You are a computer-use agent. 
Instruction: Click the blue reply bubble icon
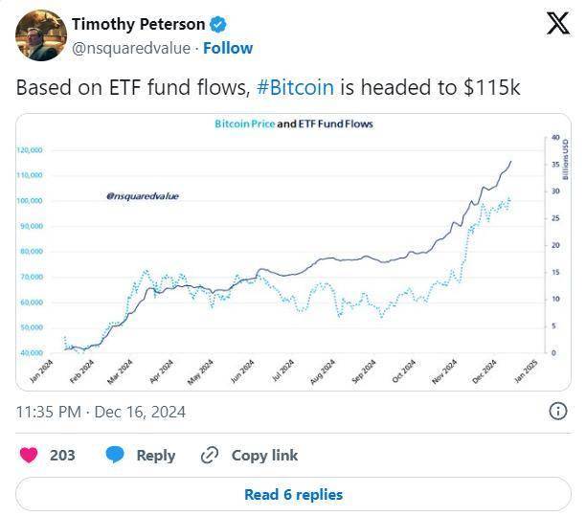116,456
